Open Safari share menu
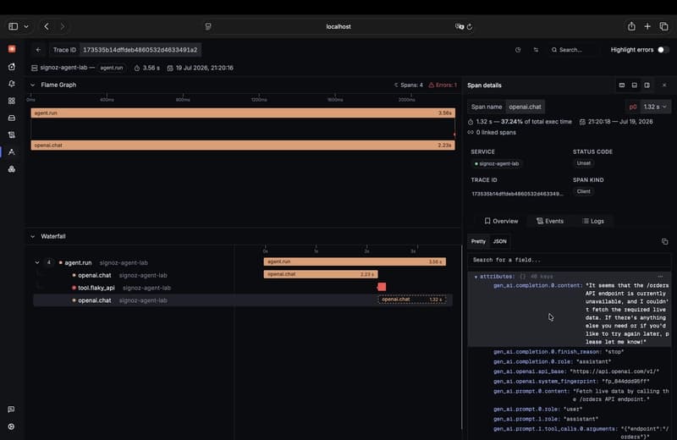 (631, 26)
